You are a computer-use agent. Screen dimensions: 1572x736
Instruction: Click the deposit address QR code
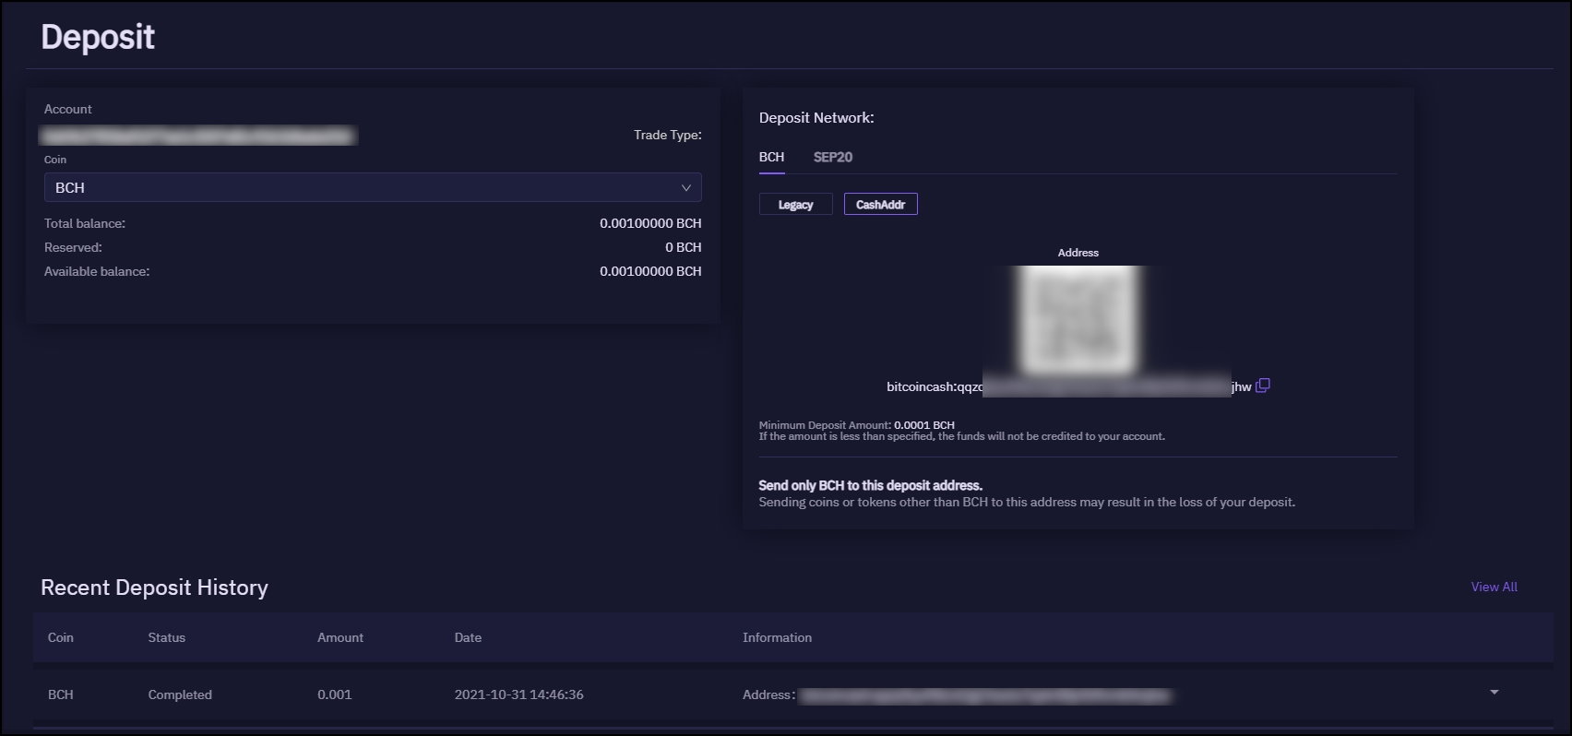click(1078, 319)
